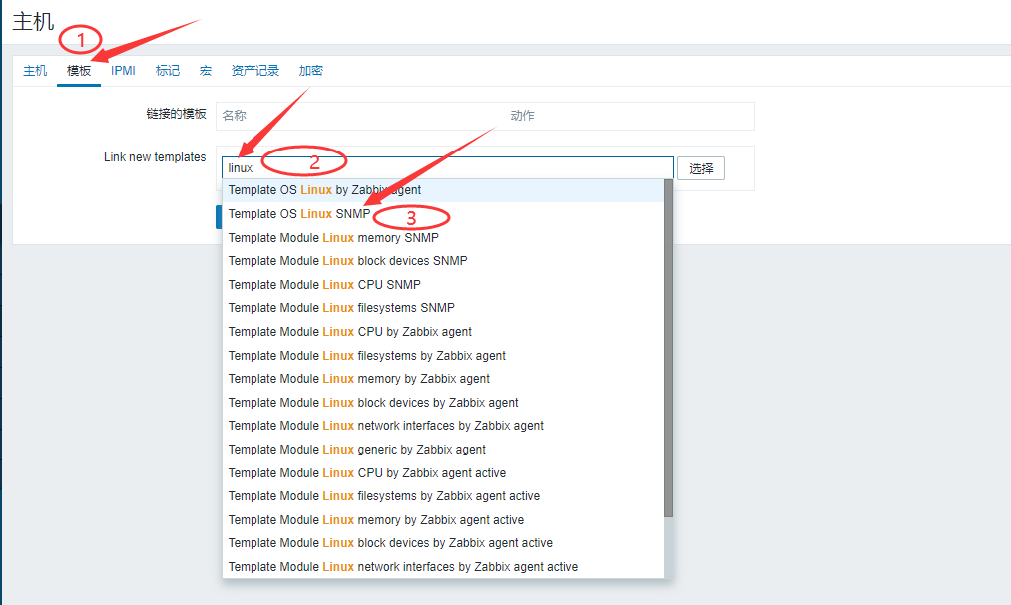1011x605 pixels.
Task: Click the 主机 page heading
Action: click(x=33, y=22)
